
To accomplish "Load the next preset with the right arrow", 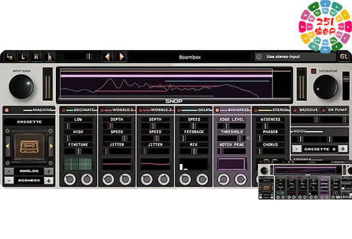I will (x=121, y=57).
